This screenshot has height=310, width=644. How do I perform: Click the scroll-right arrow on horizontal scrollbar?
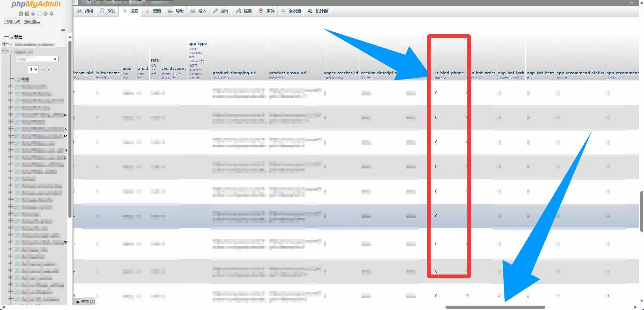click(x=636, y=307)
